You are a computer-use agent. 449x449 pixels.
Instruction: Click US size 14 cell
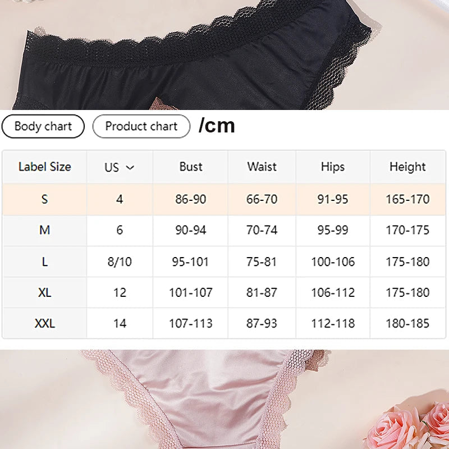(x=120, y=323)
